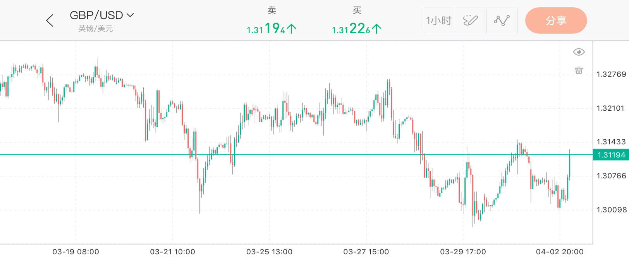
Task: Click the 04-02 20:00 time axis label
Action: [x=560, y=252]
